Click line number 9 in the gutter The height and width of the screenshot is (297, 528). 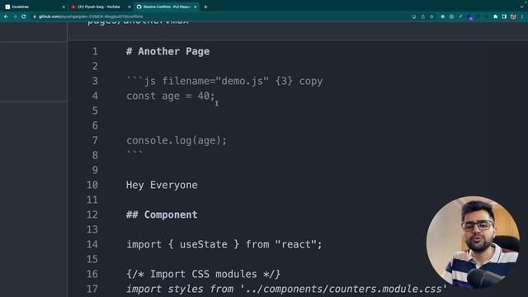tap(95, 170)
